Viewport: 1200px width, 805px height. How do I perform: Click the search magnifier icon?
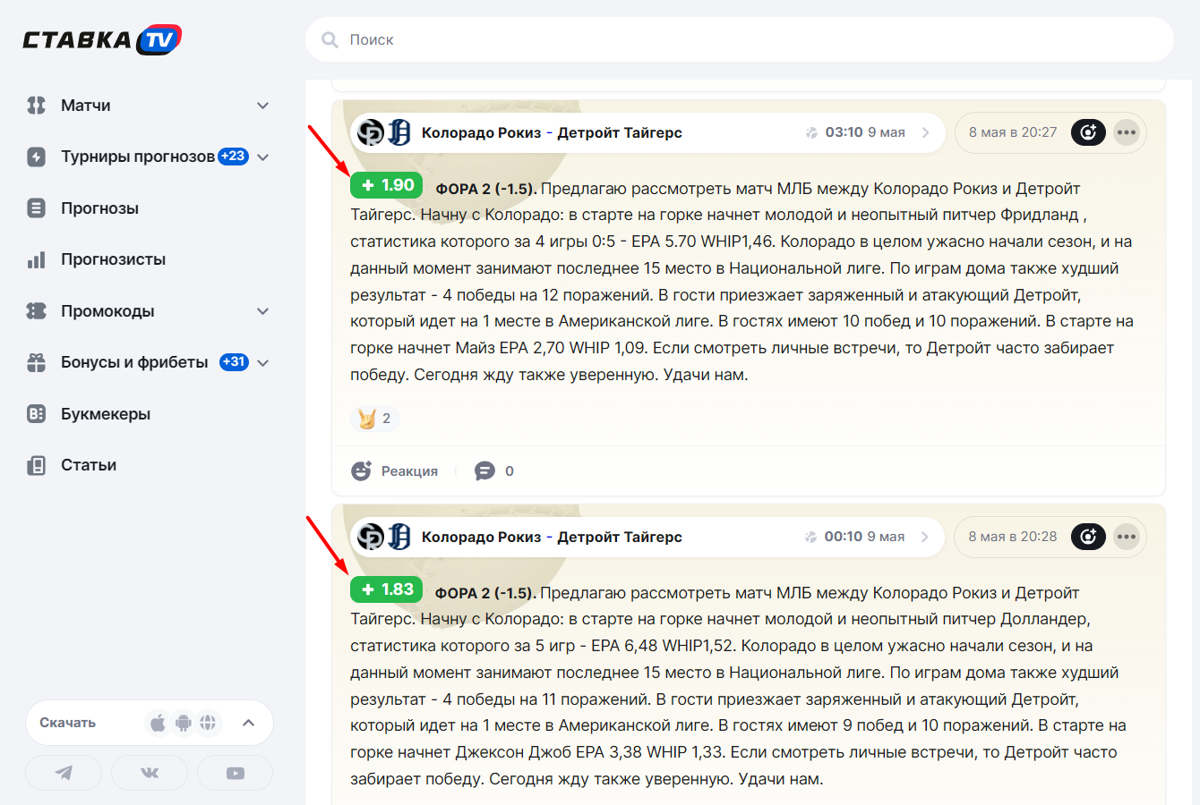[330, 40]
